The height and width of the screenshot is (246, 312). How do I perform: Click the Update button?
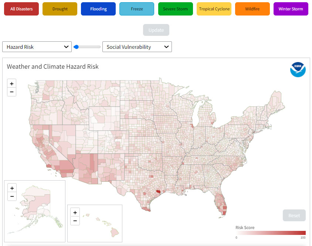click(156, 30)
